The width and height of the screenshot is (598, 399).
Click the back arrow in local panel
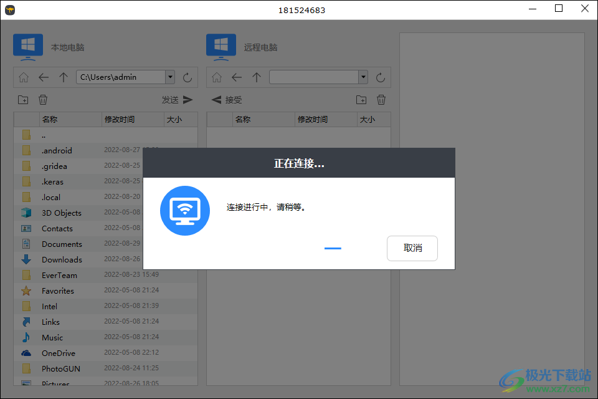point(44,77)
